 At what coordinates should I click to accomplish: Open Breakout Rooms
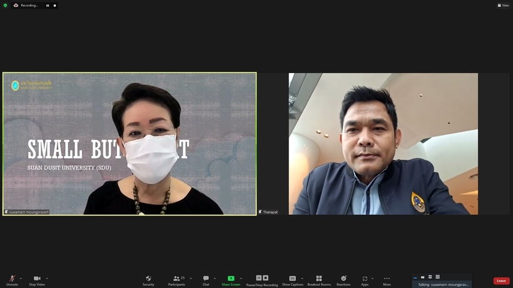tap(319, 280)
